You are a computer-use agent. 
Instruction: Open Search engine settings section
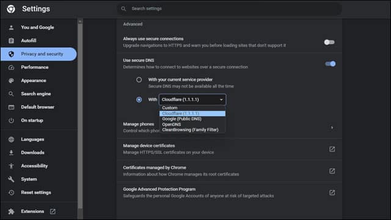[x=38, y=94]
